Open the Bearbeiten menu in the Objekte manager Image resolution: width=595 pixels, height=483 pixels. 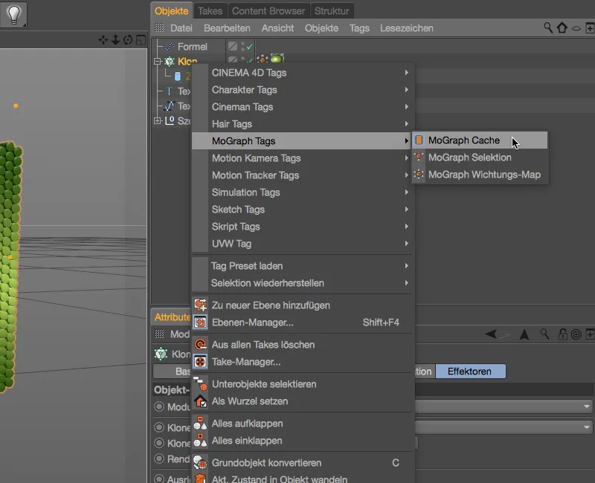tap(227, 28)
